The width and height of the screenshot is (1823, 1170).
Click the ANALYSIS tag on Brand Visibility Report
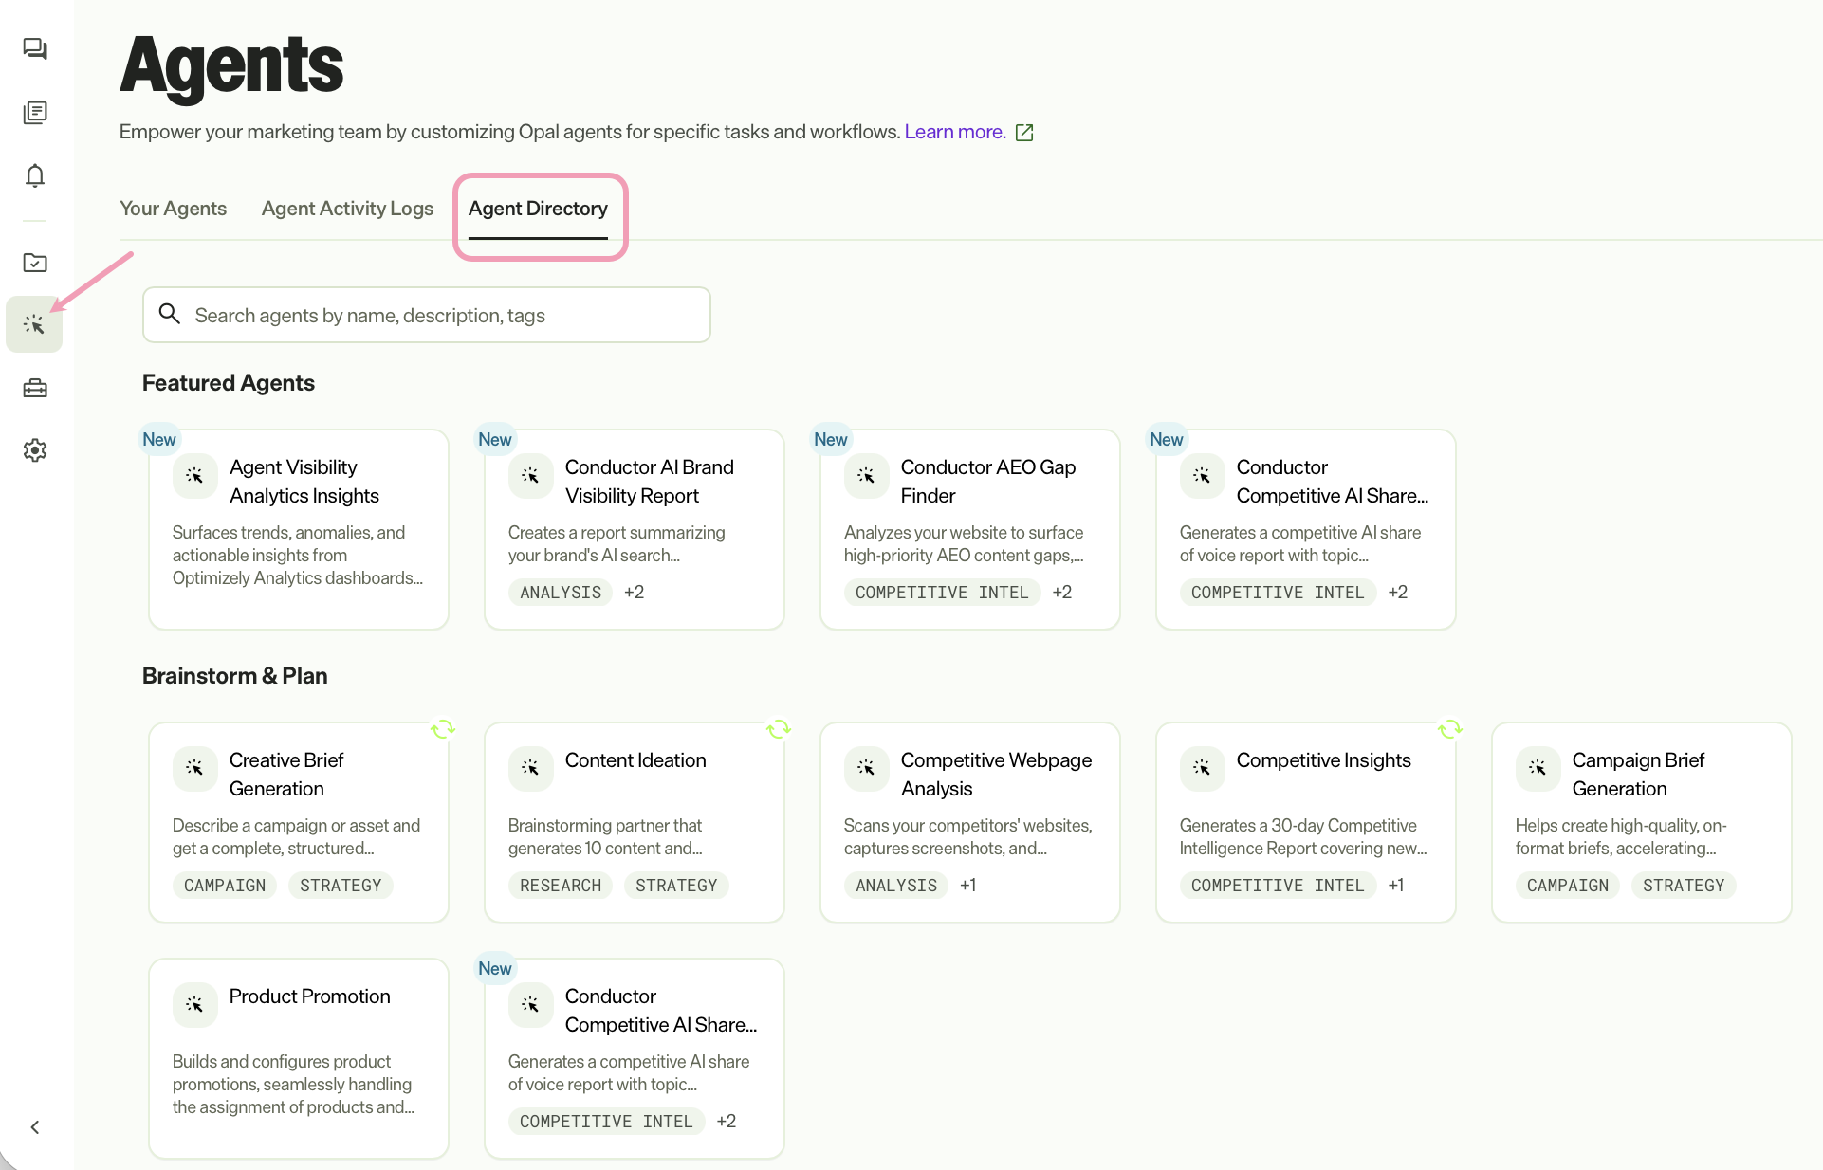pos(561,593)
